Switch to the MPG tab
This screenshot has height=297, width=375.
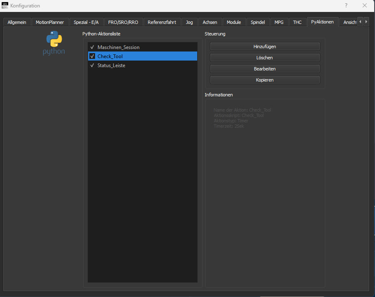(279, 22)
